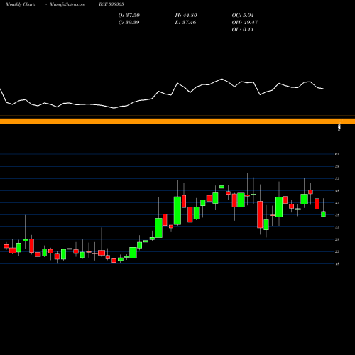Click the '63' price axis label

(x=337, y=154)
